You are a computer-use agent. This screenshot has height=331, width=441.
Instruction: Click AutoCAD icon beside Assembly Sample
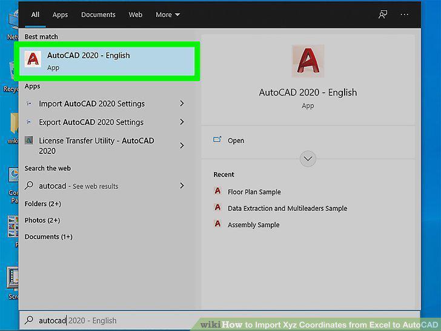coord(217,224)
